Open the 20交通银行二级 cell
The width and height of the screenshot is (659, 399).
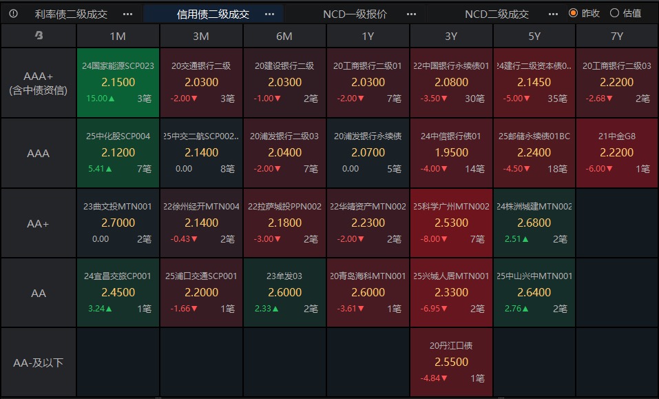pyautogui.click(x=201, y=83)
